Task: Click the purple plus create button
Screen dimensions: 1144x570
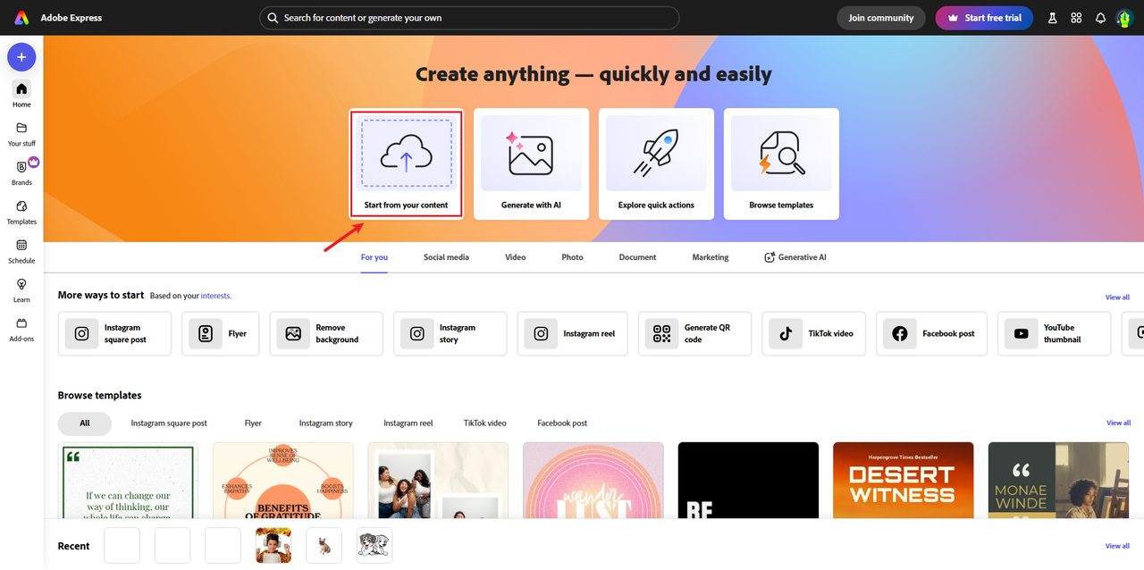Action: pos(21,57)
